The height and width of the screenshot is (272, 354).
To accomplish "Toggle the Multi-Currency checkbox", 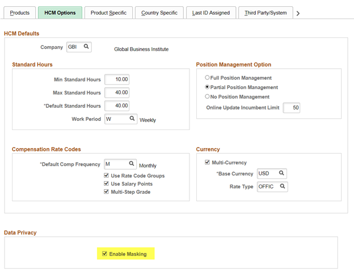I will (207, 162).
